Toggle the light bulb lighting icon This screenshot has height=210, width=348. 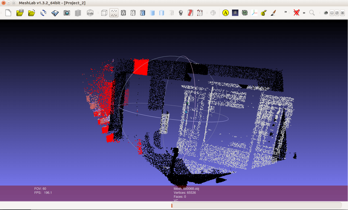pyautogui.click(x=181, y=13)
